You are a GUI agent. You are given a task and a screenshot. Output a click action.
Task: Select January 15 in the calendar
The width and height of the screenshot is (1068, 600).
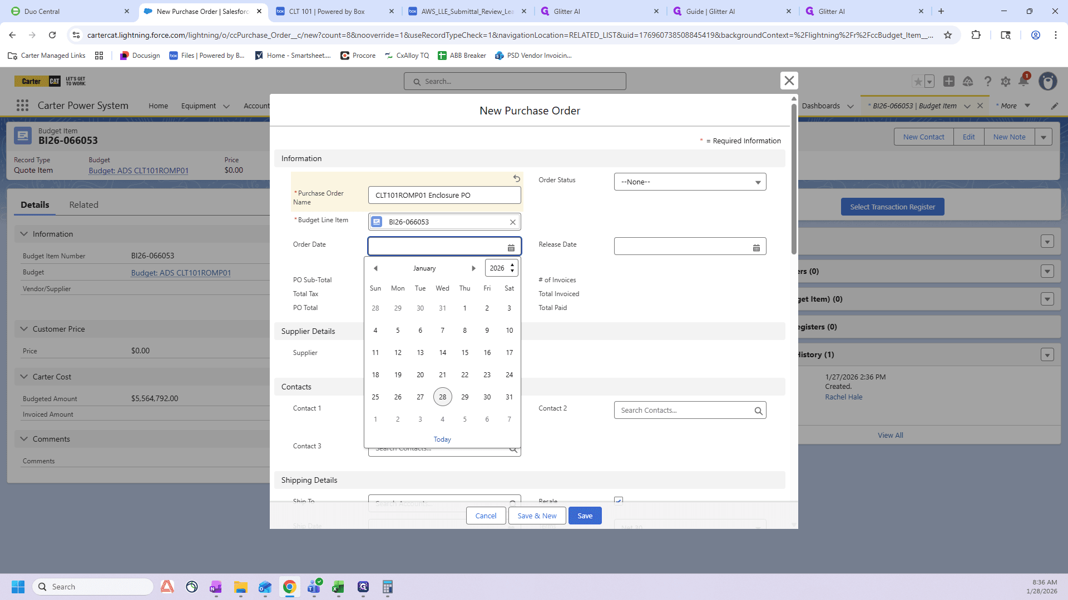464,353
